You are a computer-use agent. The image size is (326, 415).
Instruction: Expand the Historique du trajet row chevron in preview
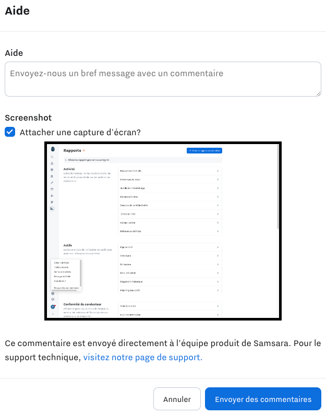(218, 180)
